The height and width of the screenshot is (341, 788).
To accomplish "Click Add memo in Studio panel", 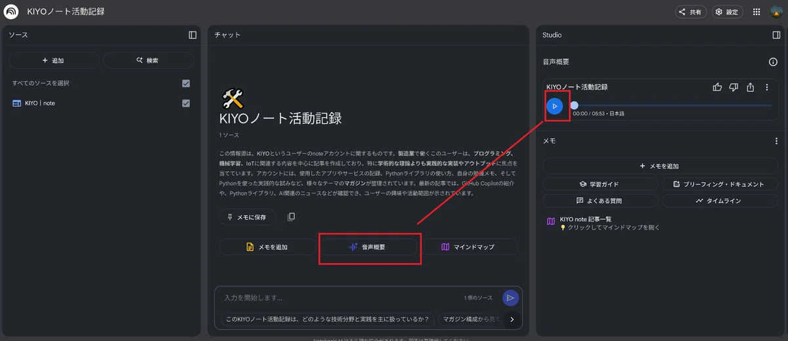I will [x=659, y=166].
